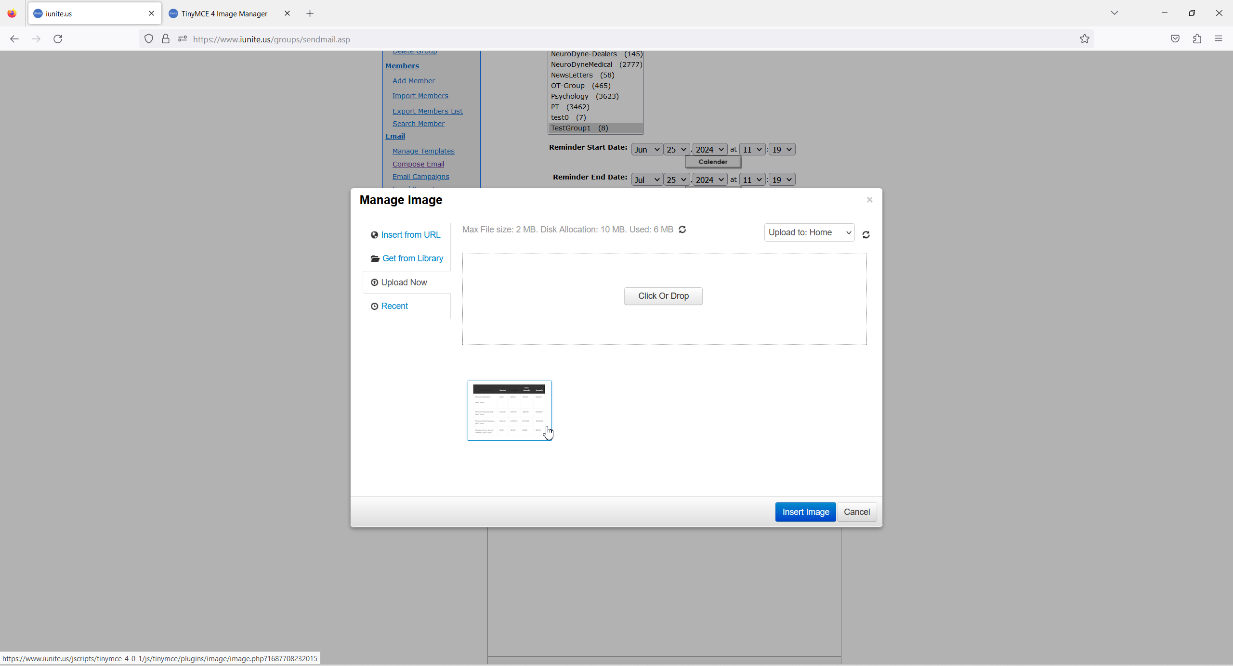Image resolution: width=1233 pixels, height=666 pixels.
Task: Switch to TinyMCE 4 Image Manager browser tab
Action: click(224, 13)
